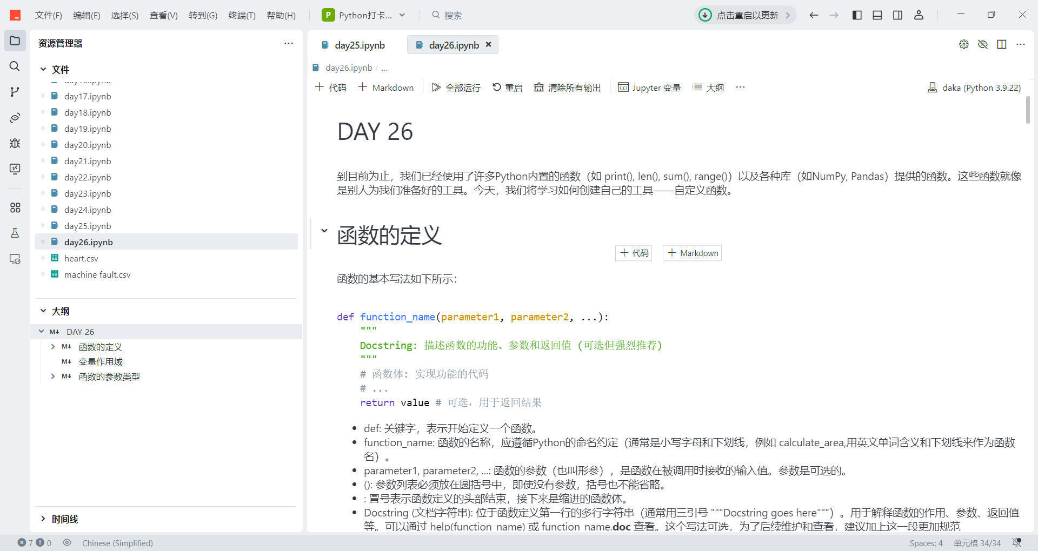This screenshot has height=551, width=1038.
Task: Open the 文件(F) menu
Action: point(48,15)
